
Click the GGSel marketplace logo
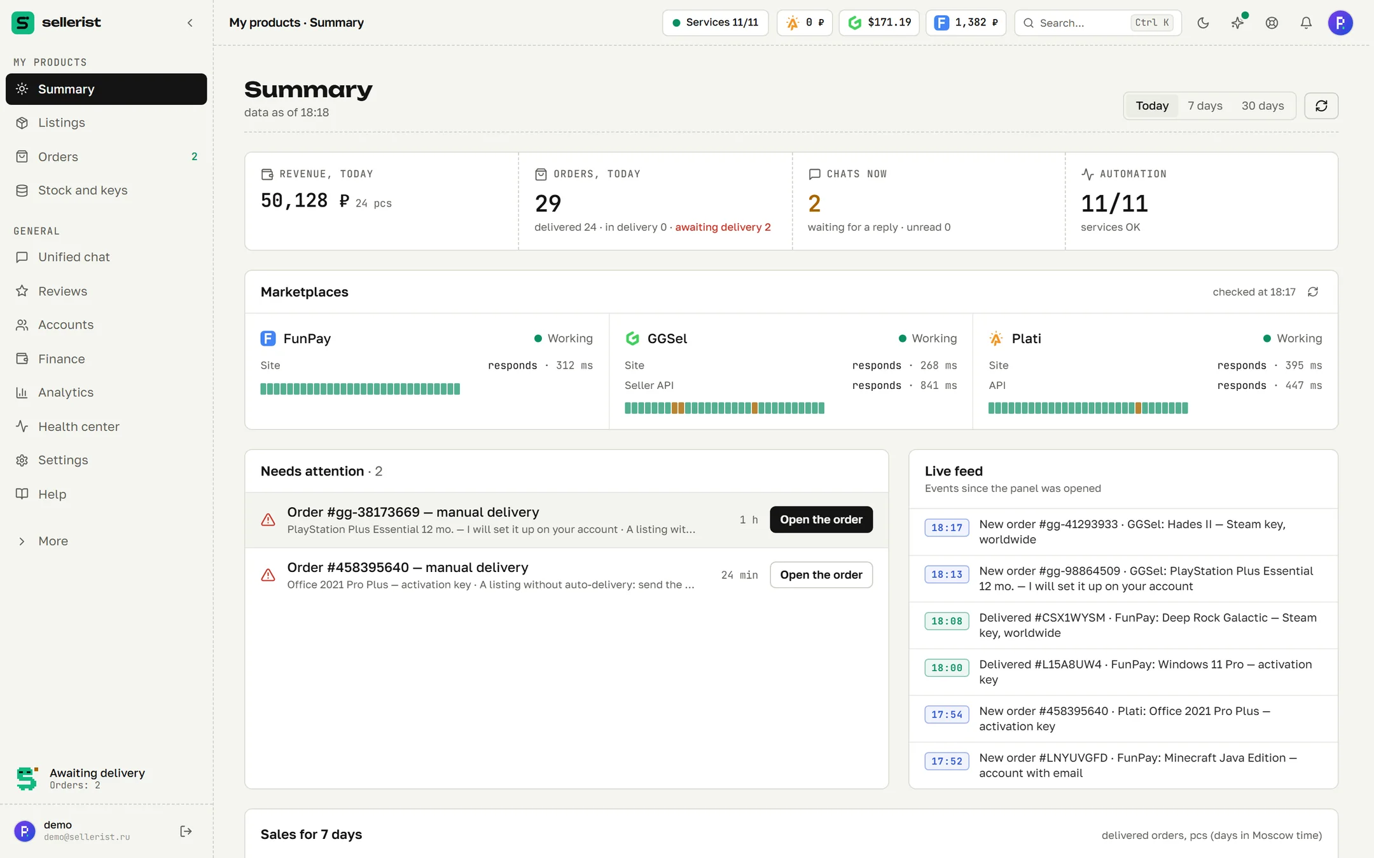tap(632, 338)
